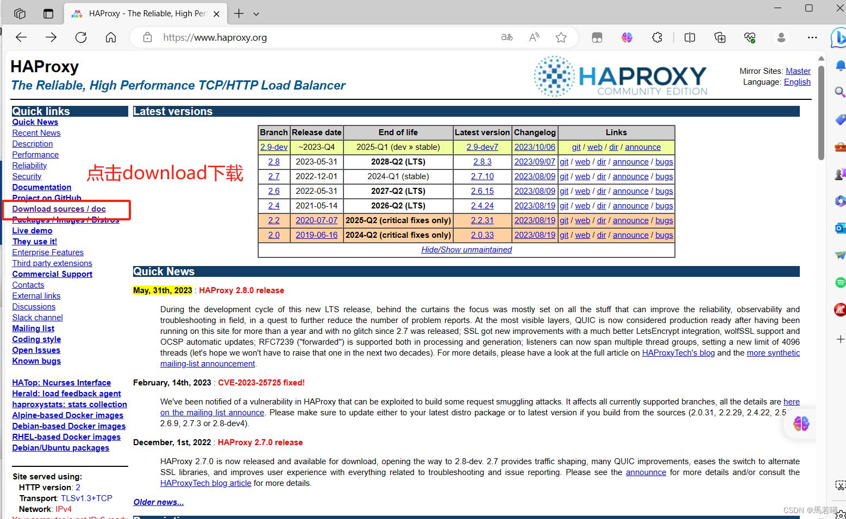
Task: Open HATop: Ncurses Interface link
Action: [x=61, y=383]
